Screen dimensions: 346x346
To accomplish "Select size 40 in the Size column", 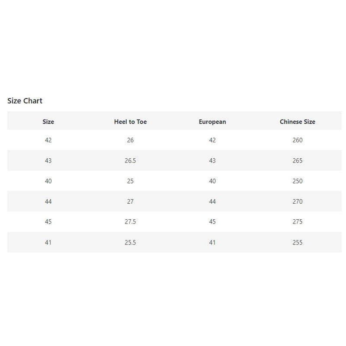I will pyautogui.click(x=48, y=181).
